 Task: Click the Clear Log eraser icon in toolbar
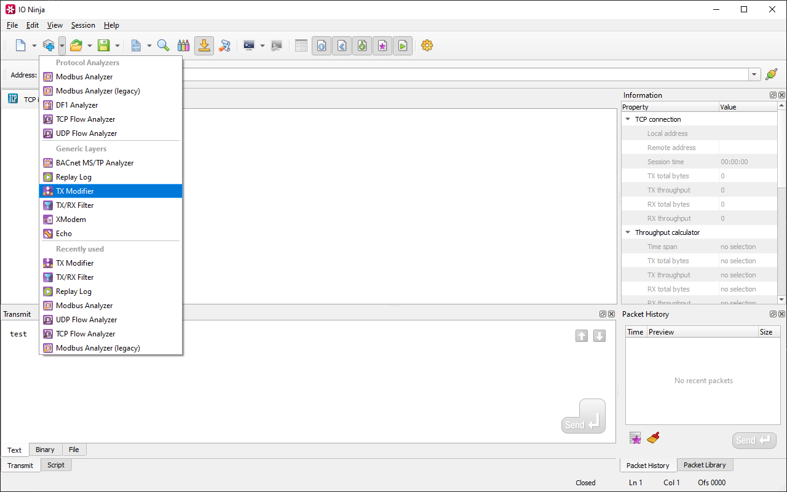[224, 46]
